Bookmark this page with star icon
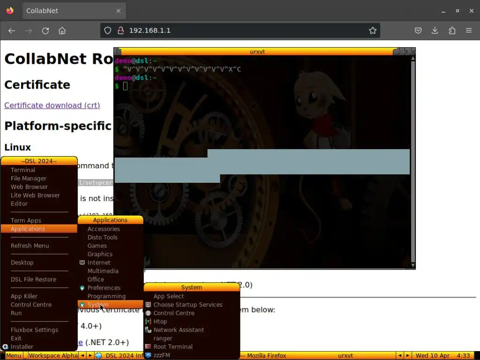The height and width of the screenshot is (360, 480). (373, 30)
